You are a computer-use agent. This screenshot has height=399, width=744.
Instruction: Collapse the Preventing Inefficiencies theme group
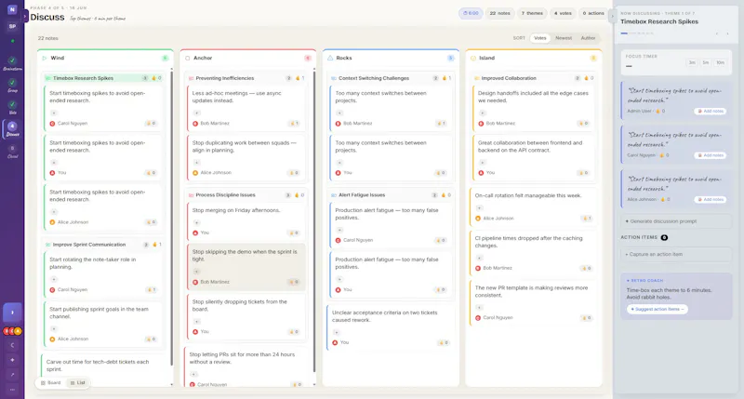(246, 78)
